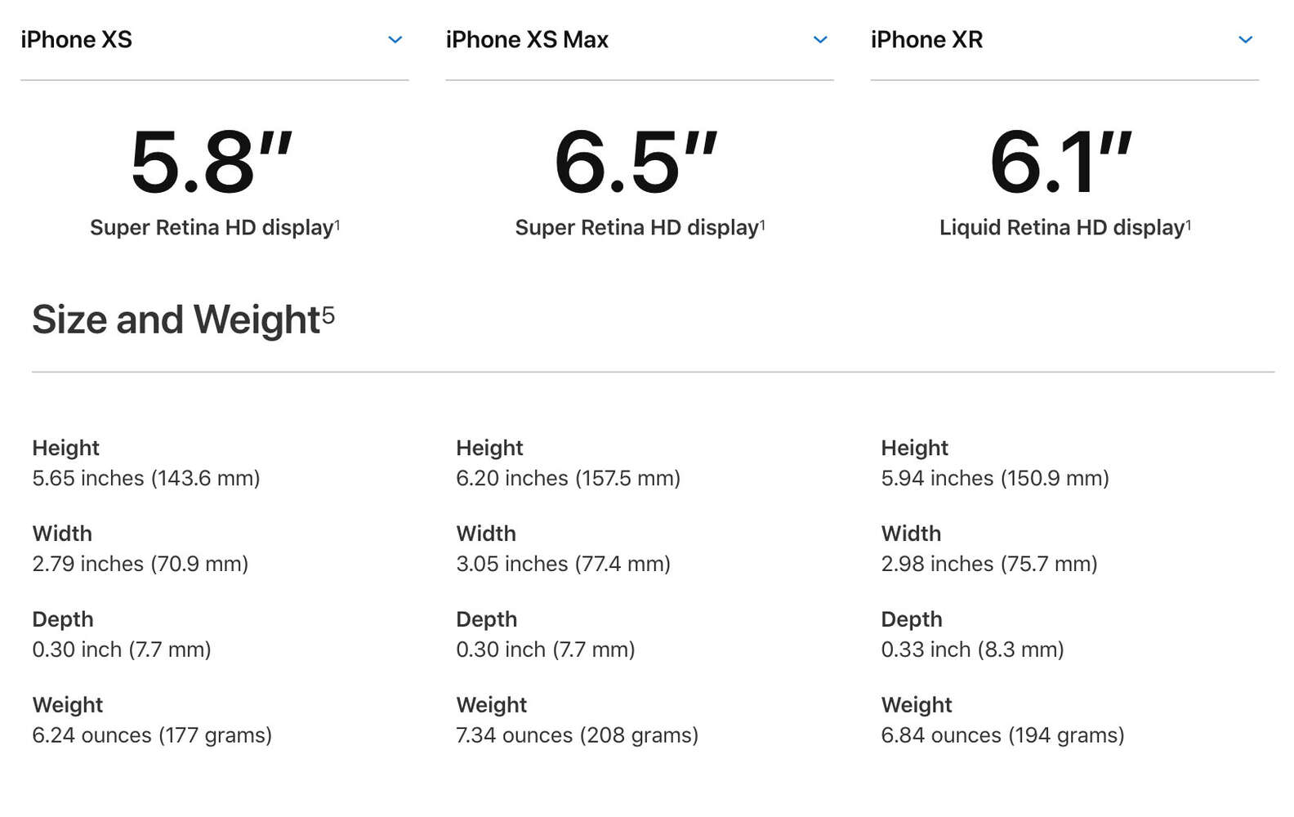This screenshot has height=817, width=1294.
Task: Select the iPhone XR model name
Action: click(927, 39)
